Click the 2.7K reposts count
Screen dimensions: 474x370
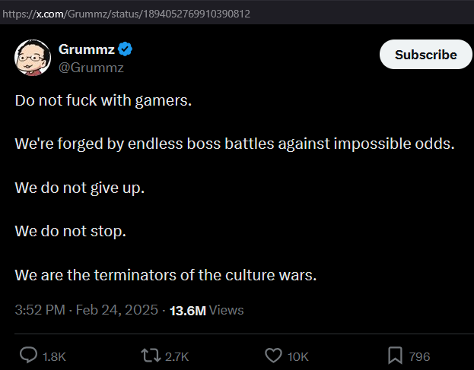[177, 356]
